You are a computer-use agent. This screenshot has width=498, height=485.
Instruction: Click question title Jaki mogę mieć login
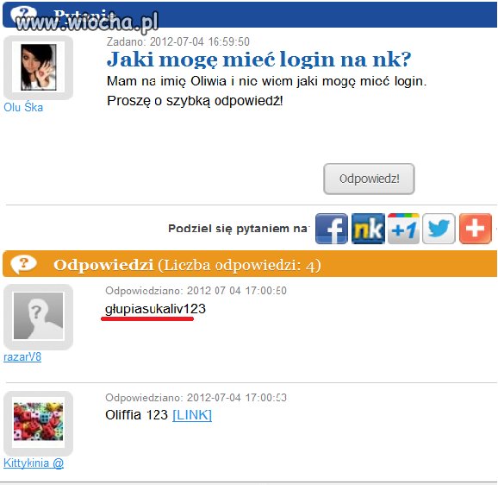click(x=258, y=60)
